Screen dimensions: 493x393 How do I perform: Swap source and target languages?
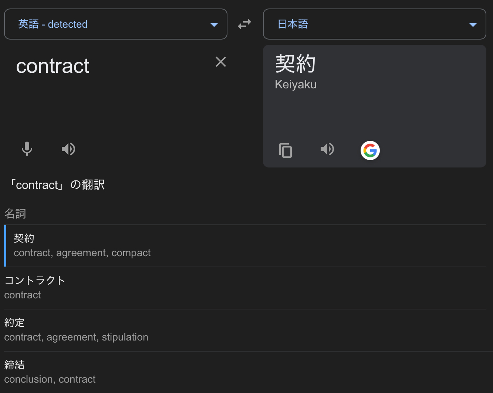coord(244,24)
